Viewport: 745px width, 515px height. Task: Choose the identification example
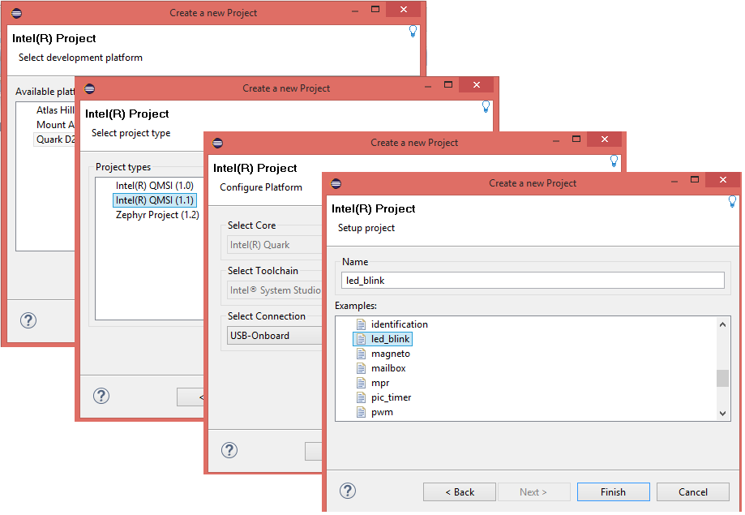coord(399,324)
